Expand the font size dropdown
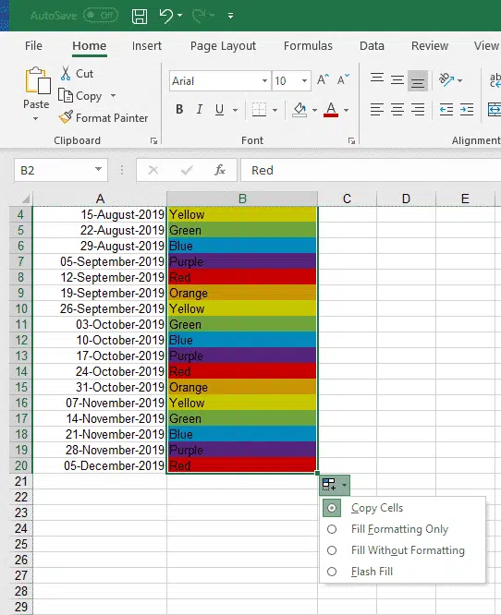501x615 pixels. 304,80
